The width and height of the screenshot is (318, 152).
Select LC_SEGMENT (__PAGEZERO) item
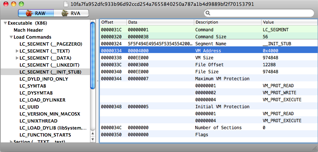(50, 44)
